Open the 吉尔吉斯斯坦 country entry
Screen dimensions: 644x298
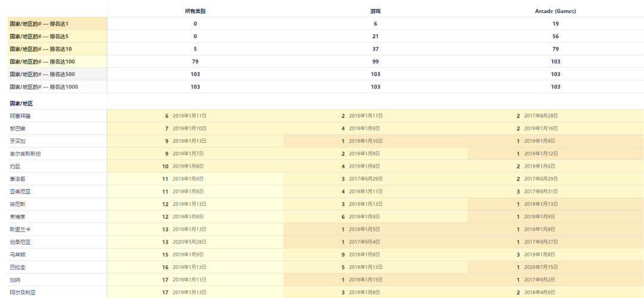click(25, 154)
